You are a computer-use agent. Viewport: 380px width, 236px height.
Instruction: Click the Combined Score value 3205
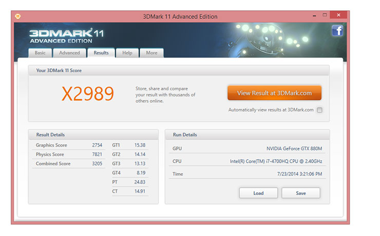97,163
